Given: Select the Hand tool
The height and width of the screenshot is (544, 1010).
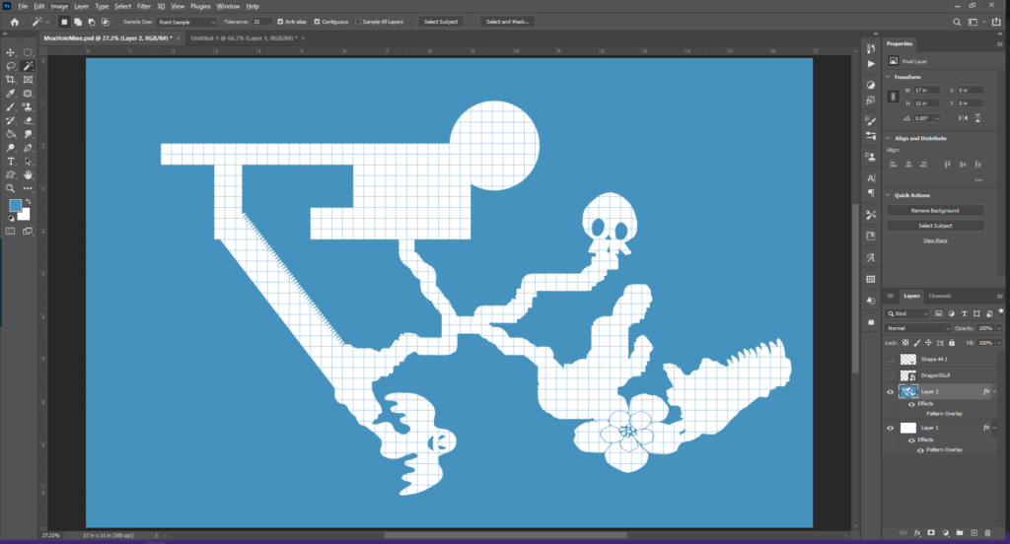Looking at the screenshot, I should 28,174.
